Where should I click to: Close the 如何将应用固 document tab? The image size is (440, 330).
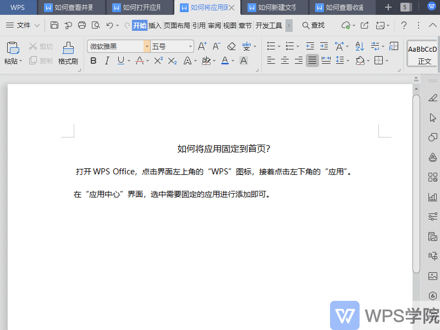point(232,8)
